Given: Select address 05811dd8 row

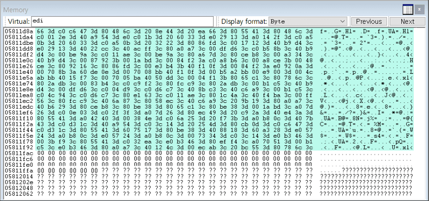Looking at the screenshot, I should (x=19, y=49).
